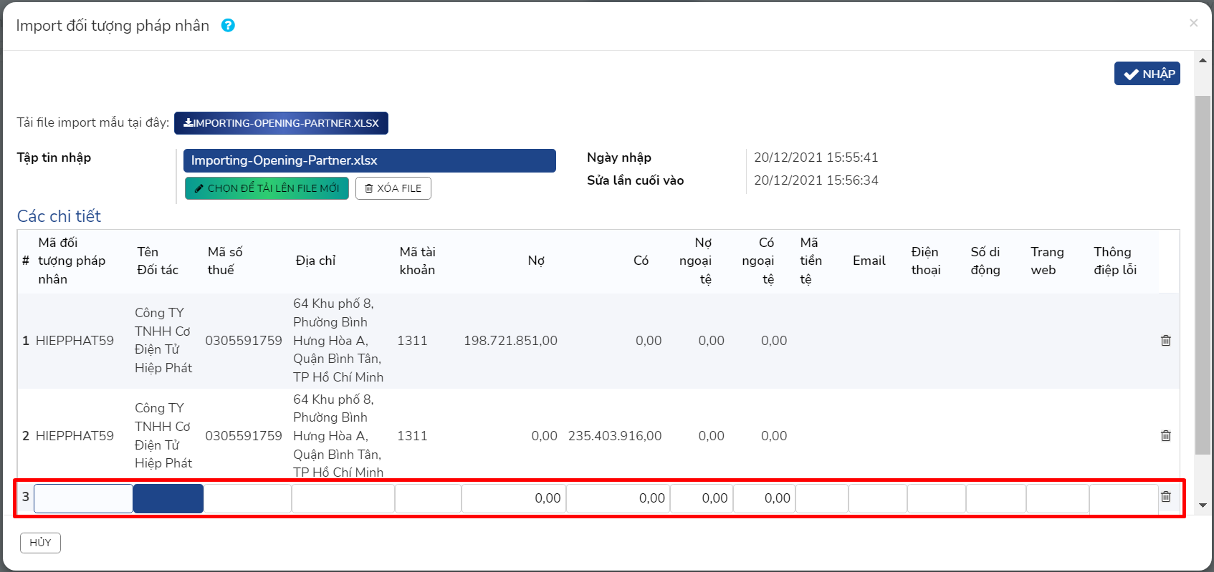This screenshot has height=572, width=1214.
Task: Click the XÓA FILE button
Action: click(x=393, y=188)
